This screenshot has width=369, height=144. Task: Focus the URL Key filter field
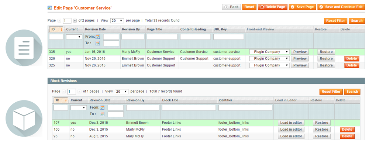pyautogui.click(x=229, y=37)
